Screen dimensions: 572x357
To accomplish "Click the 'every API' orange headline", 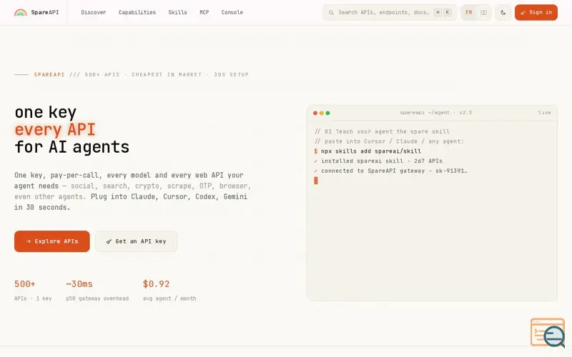I will coord(55,130).
